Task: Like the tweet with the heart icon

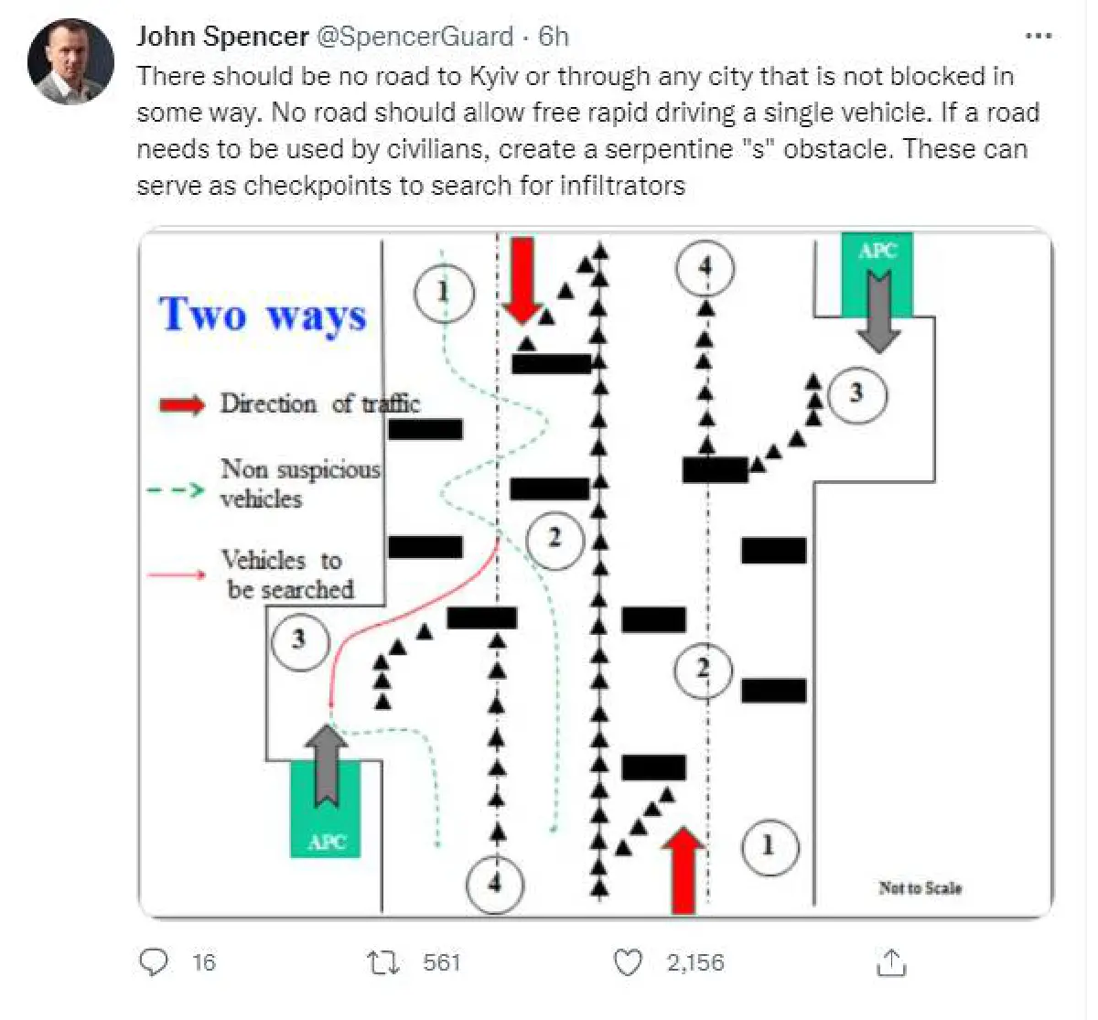Action: tap(628, 962)
